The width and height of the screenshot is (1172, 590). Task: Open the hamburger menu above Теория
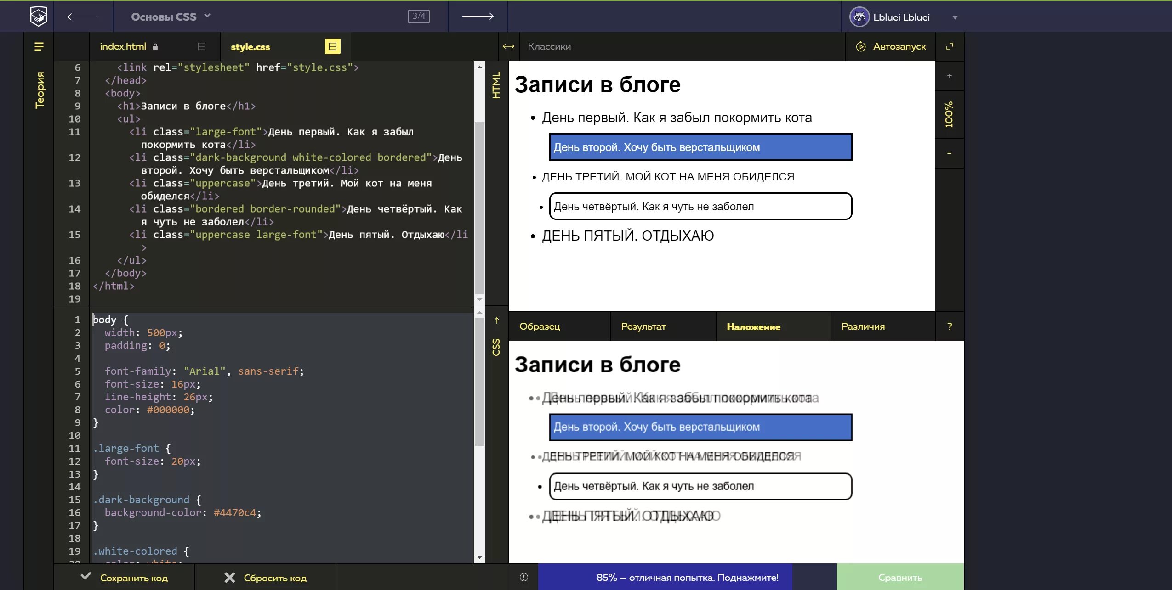tap(39, 46)
